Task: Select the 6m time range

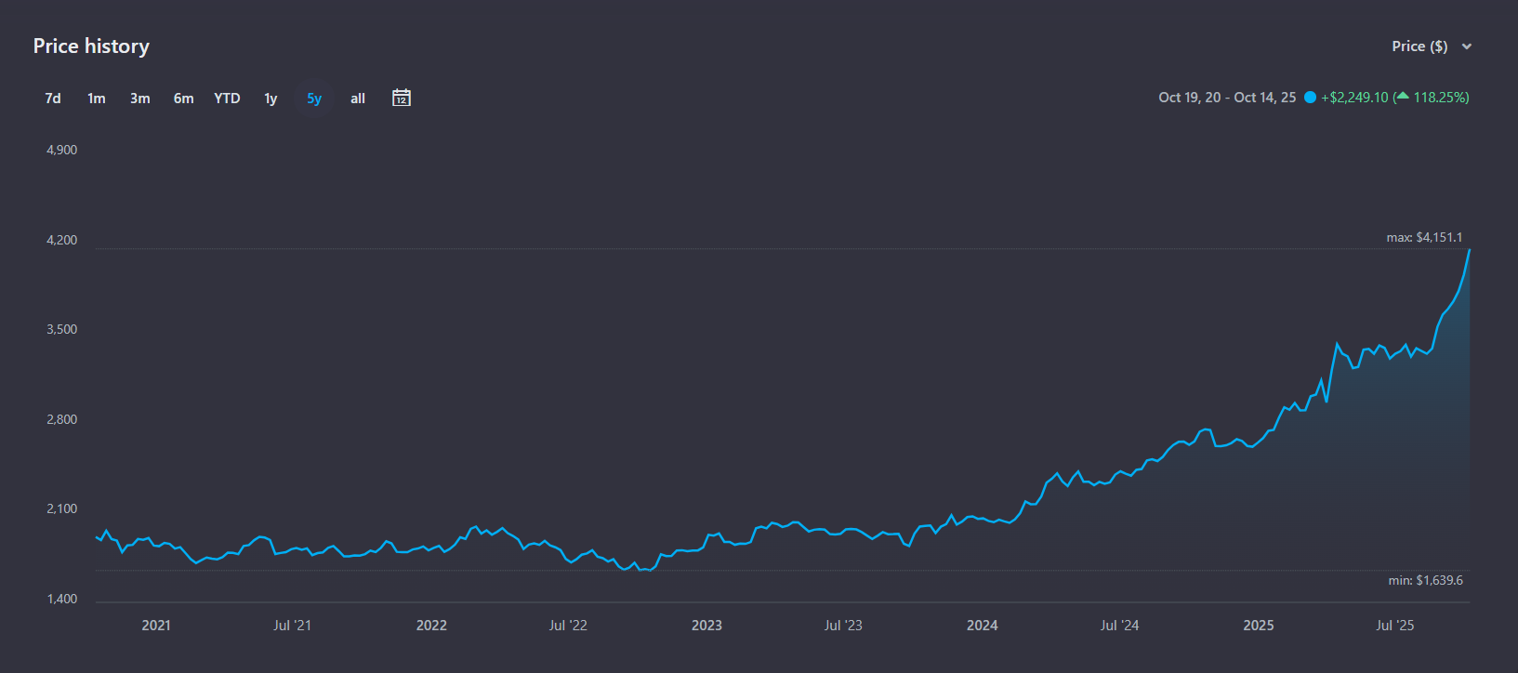Action: 183,99
